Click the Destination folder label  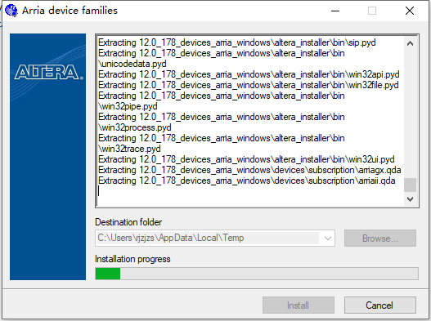[x=128, y=222]
